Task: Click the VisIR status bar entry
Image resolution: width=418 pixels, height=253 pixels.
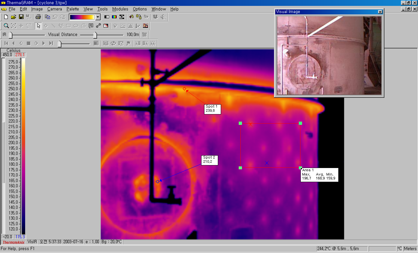Action: (32, 242)
